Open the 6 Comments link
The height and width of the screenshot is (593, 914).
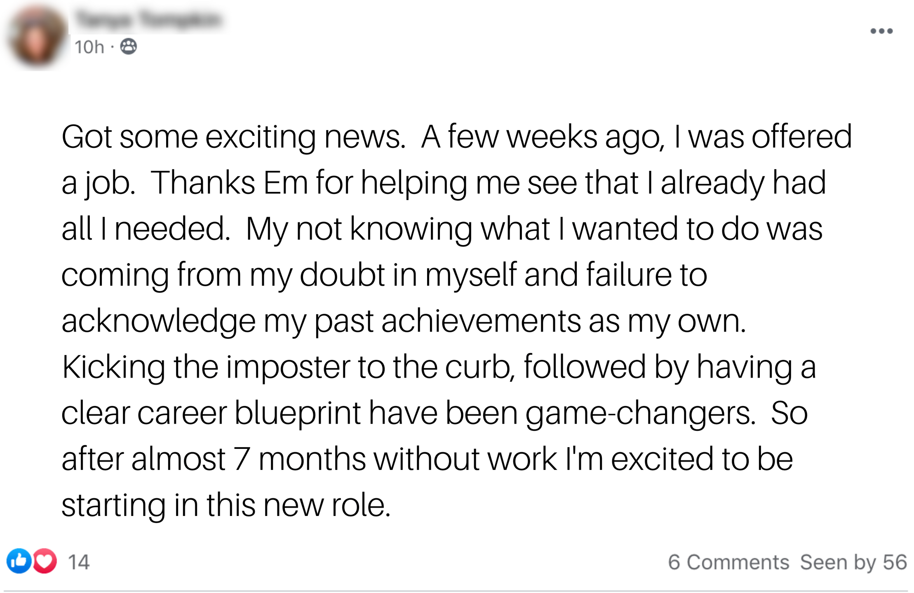tap(728, 562)
